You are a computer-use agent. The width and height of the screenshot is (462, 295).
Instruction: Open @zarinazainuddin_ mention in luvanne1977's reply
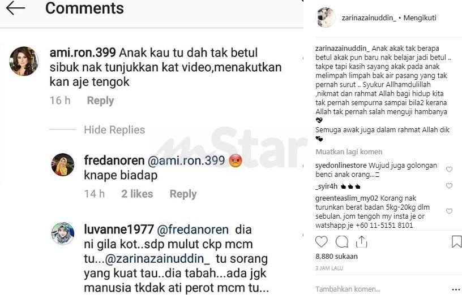pyautogui.click(x=157, y=259)
